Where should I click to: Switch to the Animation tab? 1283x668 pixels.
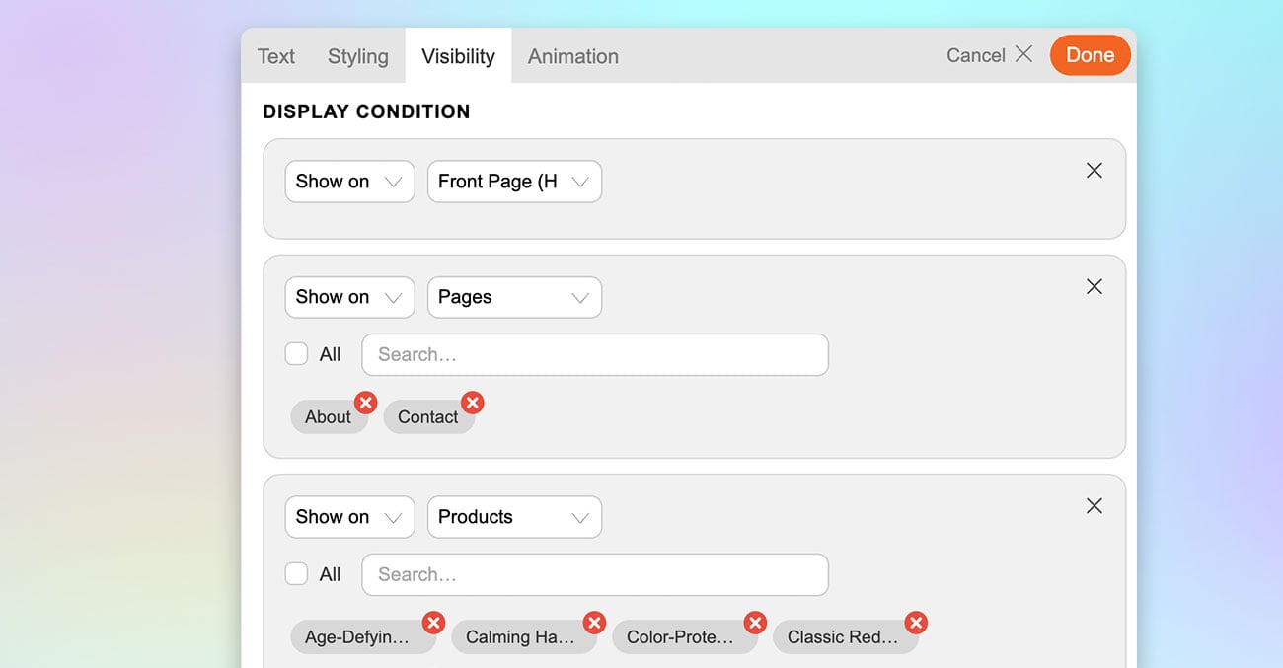[572, 56]
